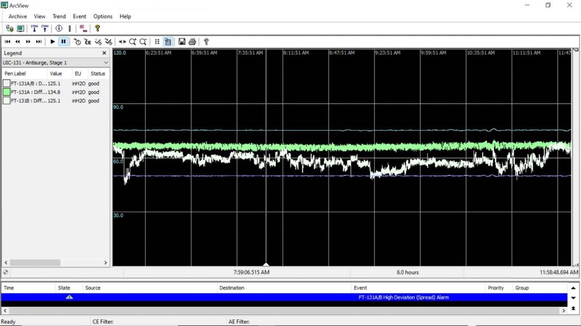
Task: Open the Options menu
Action: point(103,16)
